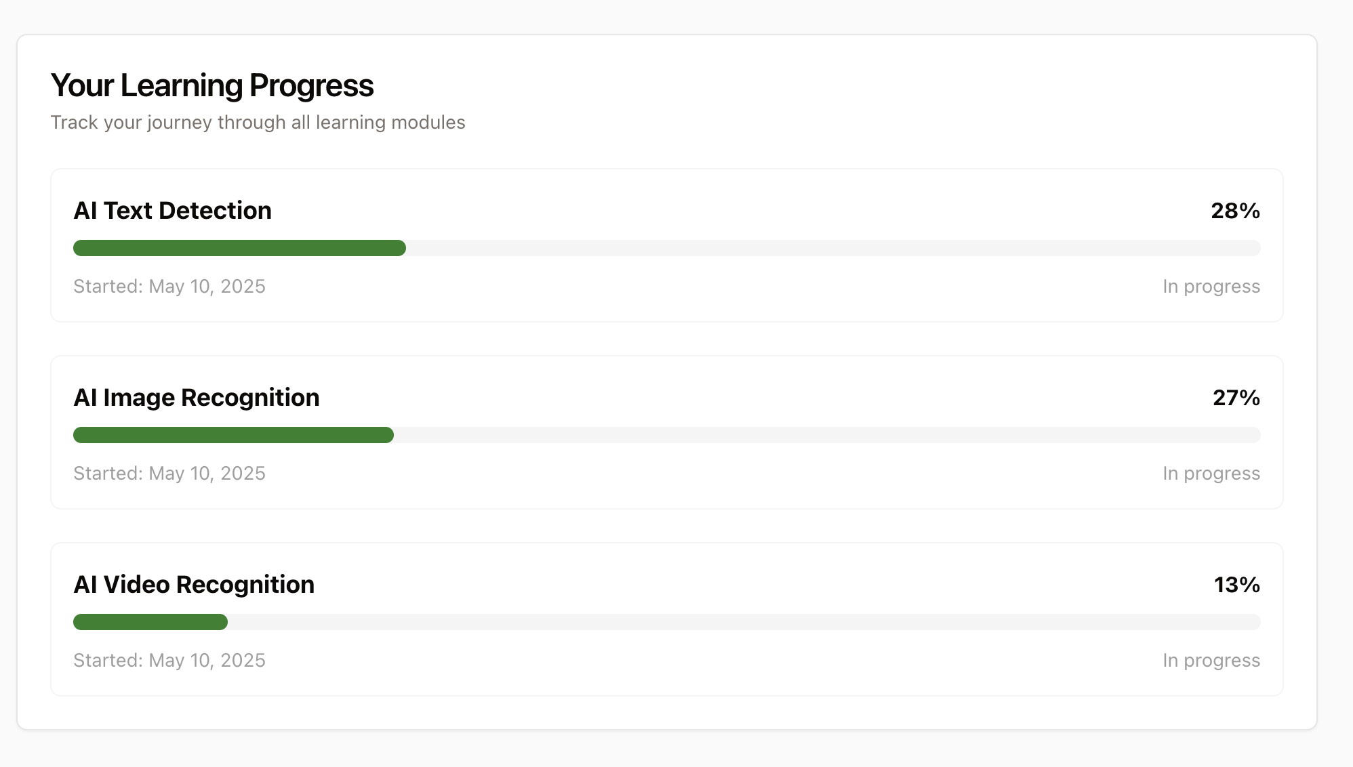Image resolution: width=1353 pixels, height=767 pixels.
Task: Click AI Video Recognition's In progress status
Action: pyautogui.click(x=1211, y=661)
